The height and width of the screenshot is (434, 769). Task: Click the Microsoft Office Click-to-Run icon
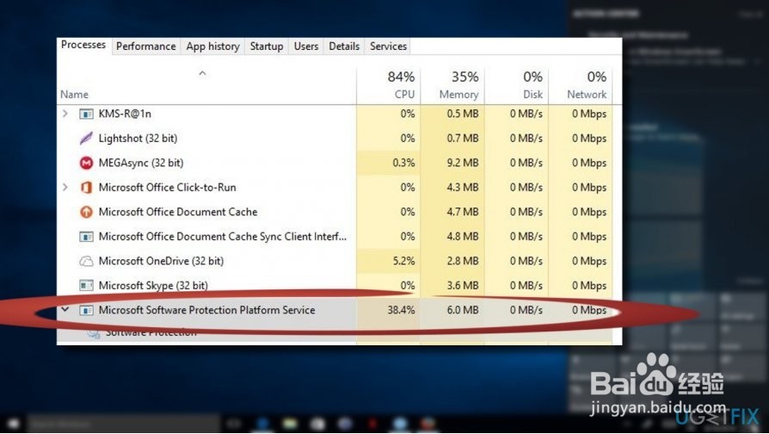coord(86,187)
